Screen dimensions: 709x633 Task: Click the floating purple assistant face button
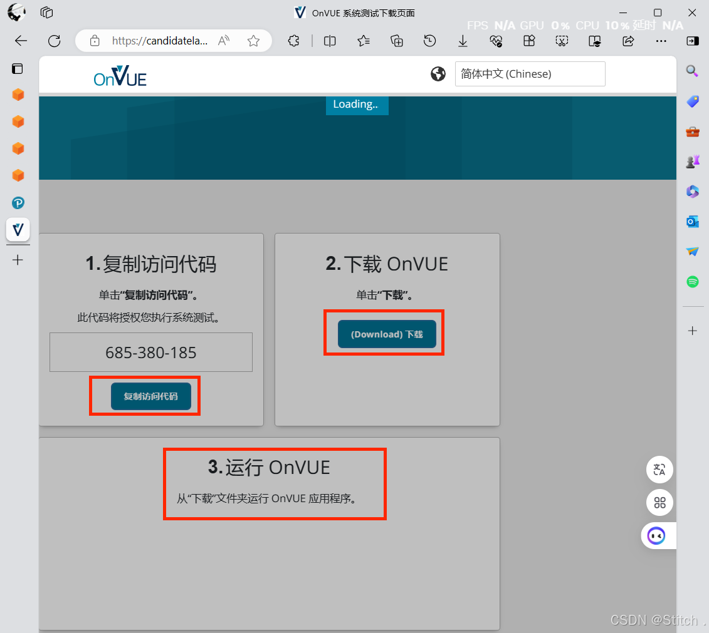tap(656, 536)
